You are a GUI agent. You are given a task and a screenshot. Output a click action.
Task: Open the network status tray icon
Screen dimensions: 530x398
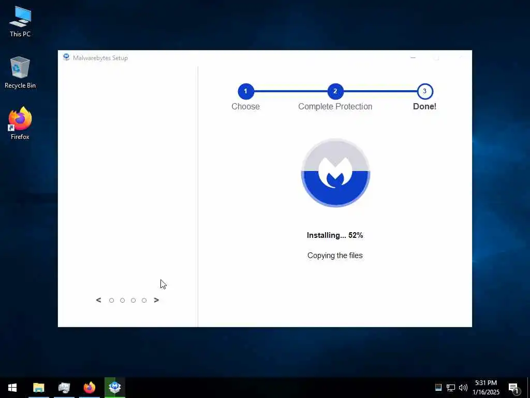click(x=451, y=388)
